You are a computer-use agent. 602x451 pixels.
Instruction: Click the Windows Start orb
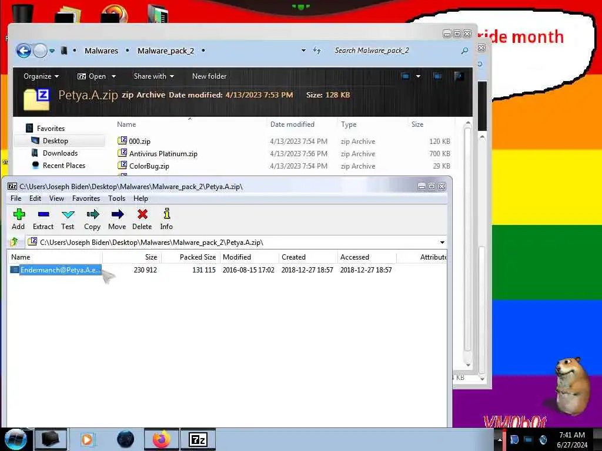point(15,439)
